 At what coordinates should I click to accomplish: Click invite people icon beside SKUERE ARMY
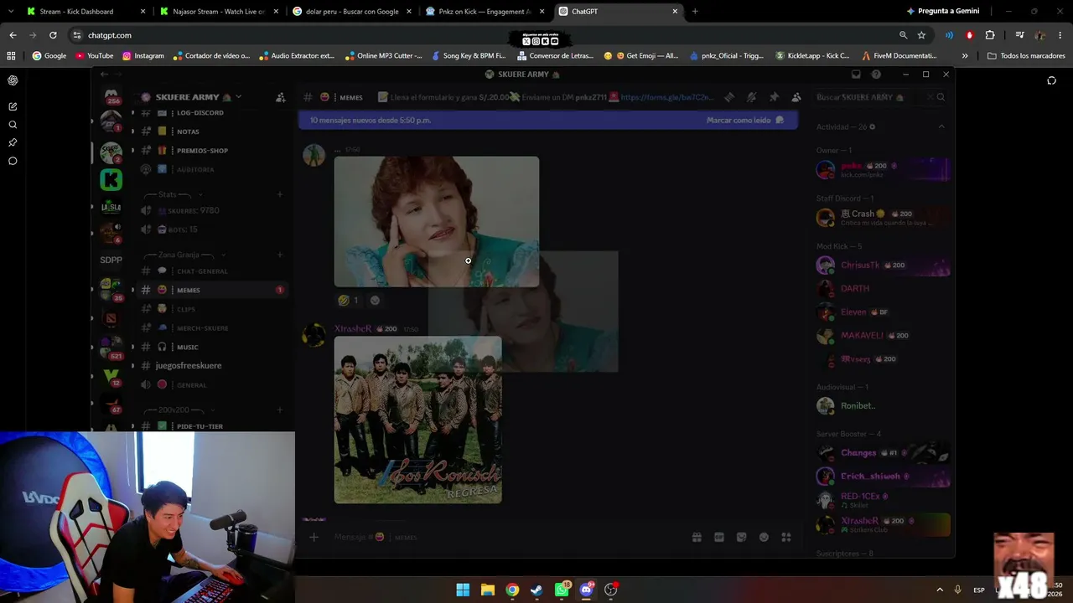coord(280,97)
